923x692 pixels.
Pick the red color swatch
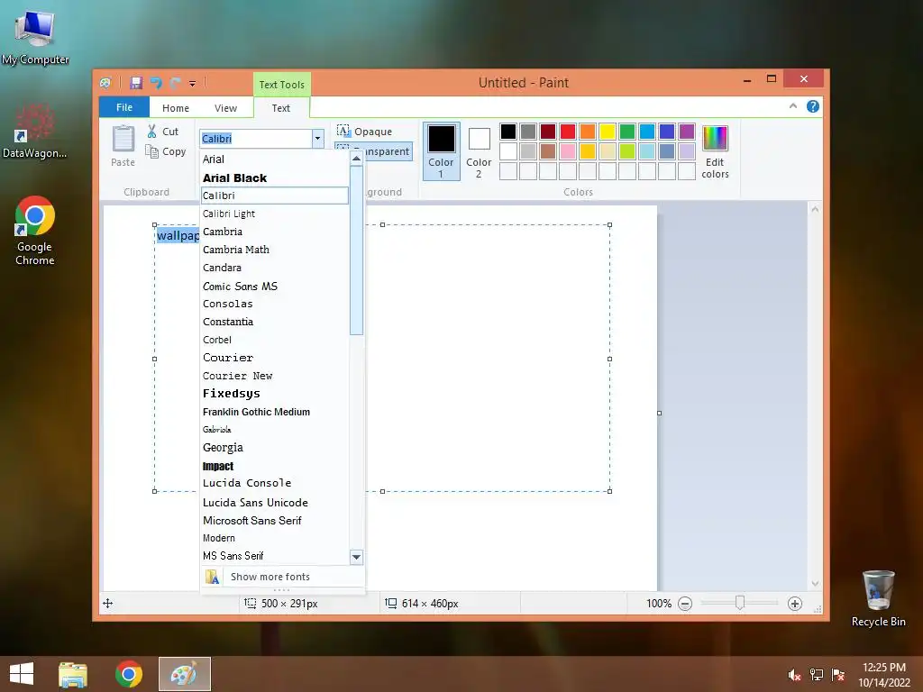pyautogui.click(x=568, y=132)
